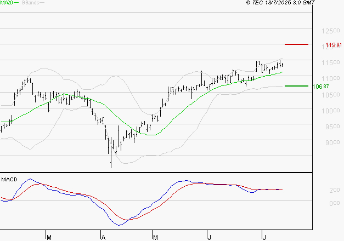
Task: Click the green support level marker
Action: pos(296,86)
